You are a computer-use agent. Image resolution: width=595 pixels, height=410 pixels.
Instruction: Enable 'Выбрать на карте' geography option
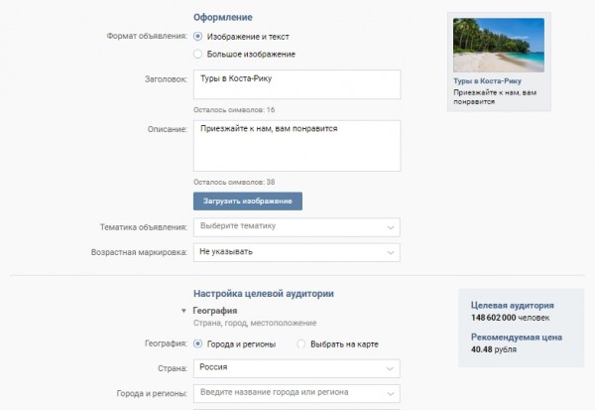tap(301, 343)
